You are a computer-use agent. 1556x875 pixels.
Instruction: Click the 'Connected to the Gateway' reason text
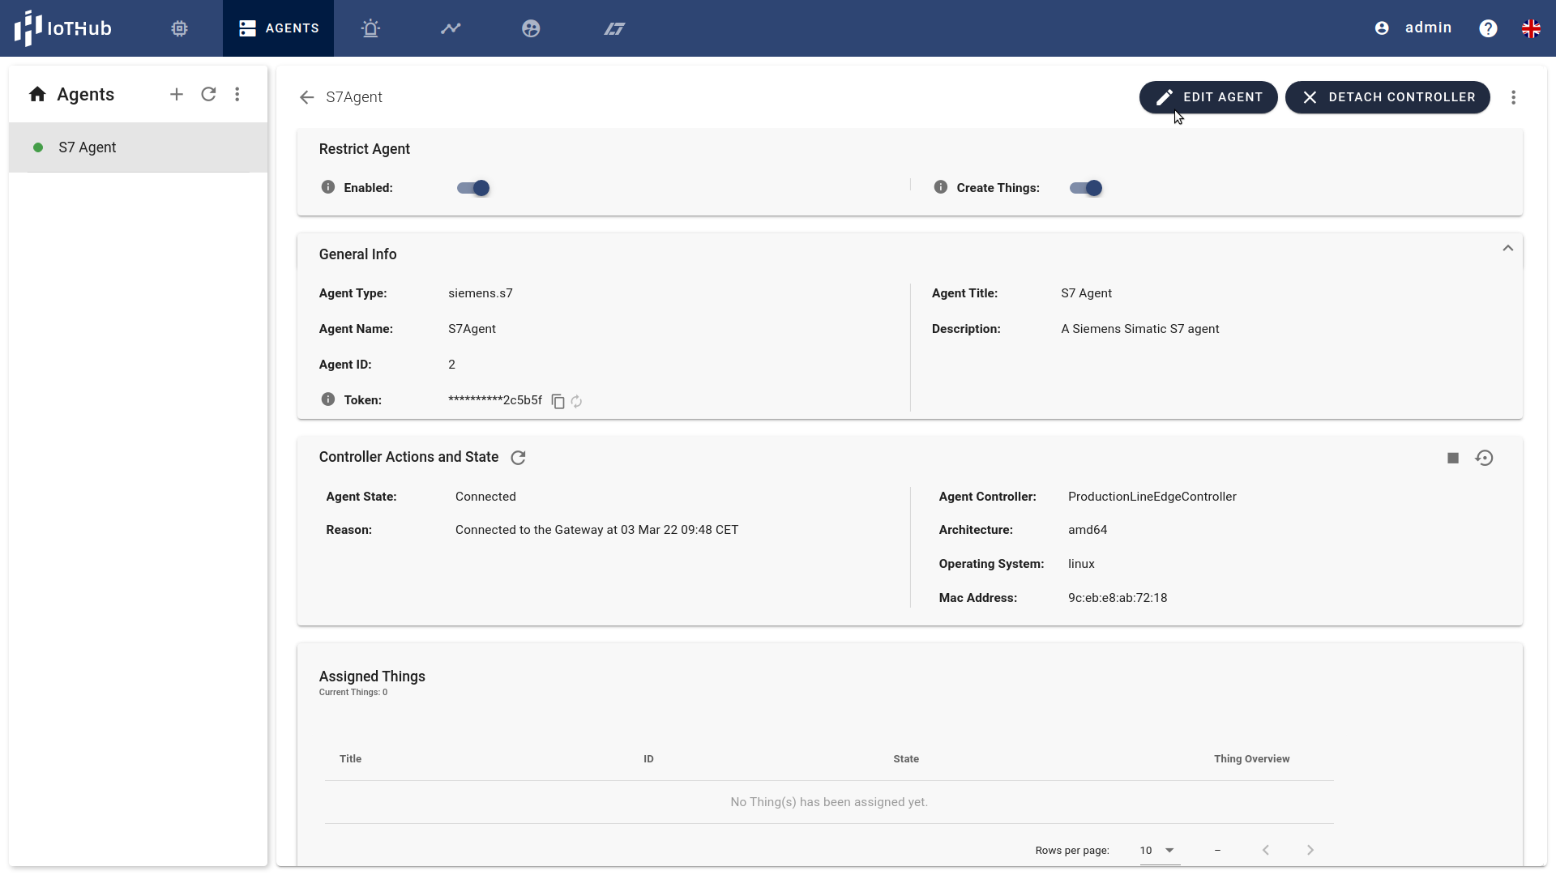[x=596, y=530]
